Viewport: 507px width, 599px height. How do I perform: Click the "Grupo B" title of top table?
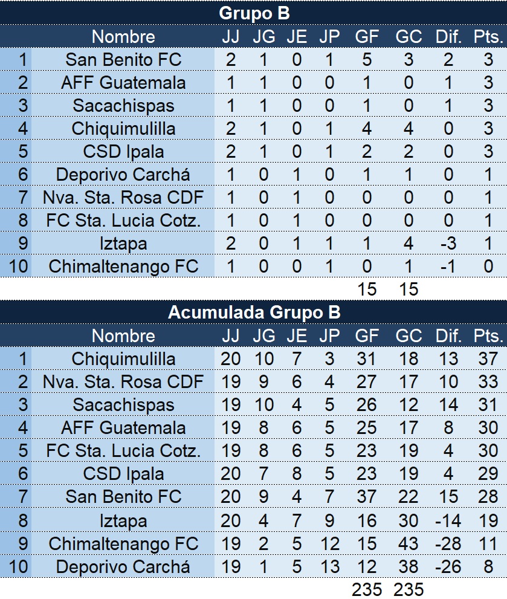[254, 13]
